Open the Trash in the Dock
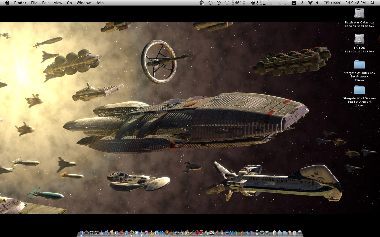This screenshot has width=380, height=237. click(300, 233)
